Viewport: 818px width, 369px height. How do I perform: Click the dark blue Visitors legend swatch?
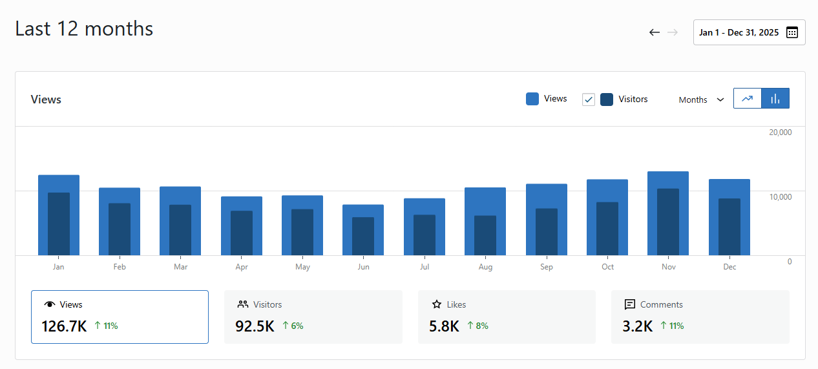pos(607,100)
